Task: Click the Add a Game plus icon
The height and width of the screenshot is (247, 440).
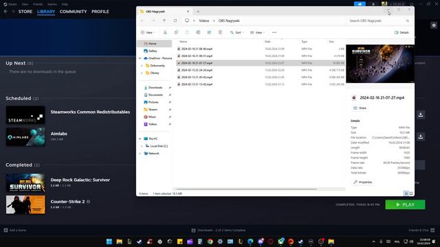Action: tap(6, 231)
